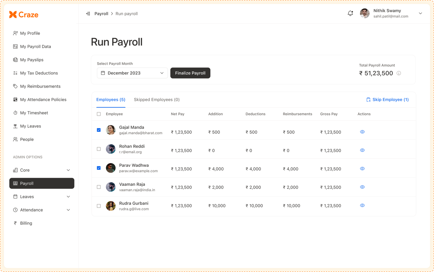Switch to the Skipped Employees tab
434x272 pixels.
157,99
